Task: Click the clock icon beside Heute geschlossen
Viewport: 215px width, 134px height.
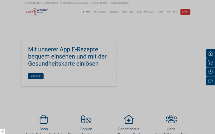Action: [x=110, y=3]
